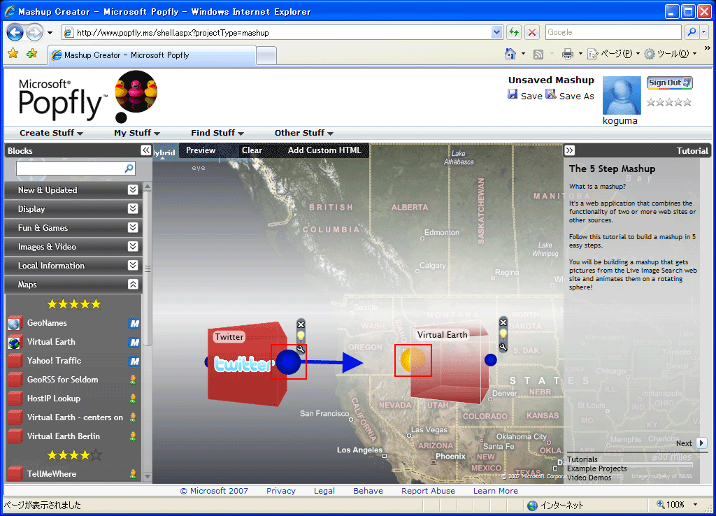Click Add Custom HTML
Image resolution: width=716 pixels, height=516 pixels.
pos(324,150)
